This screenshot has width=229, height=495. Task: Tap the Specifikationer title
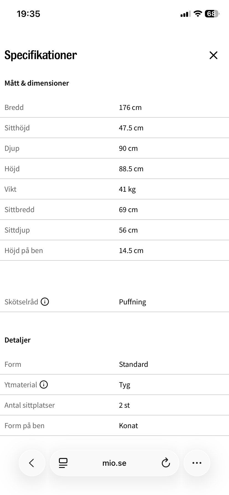(x=41, y=55)
